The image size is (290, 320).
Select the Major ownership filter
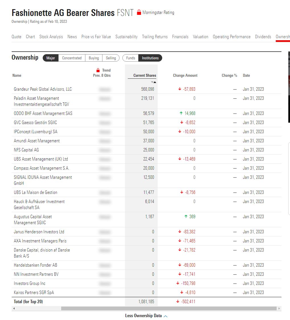[50, 58]
